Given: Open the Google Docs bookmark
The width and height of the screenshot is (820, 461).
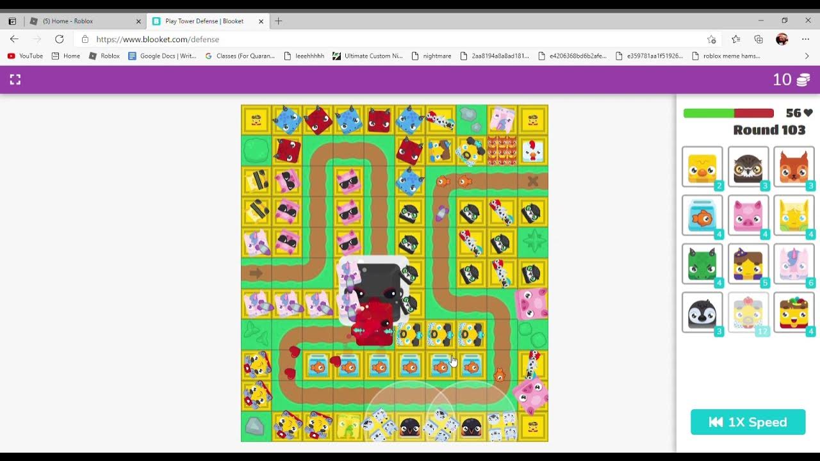Looking at the screenshot, I should pos(162,56).
